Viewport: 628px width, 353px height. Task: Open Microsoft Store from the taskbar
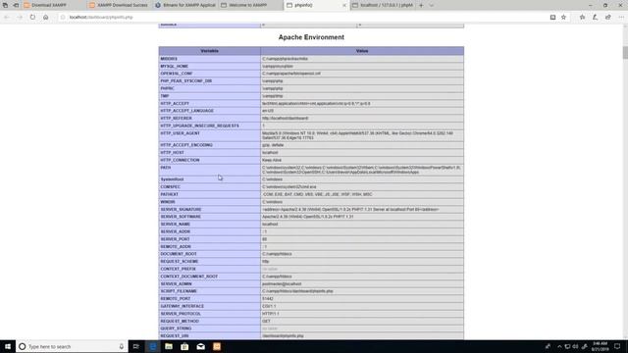point(184,346)
